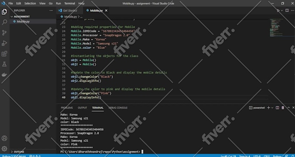This screenshot has width=295, height=157.
Task: Change Python language mode in status bar
Action: [277, 156]
